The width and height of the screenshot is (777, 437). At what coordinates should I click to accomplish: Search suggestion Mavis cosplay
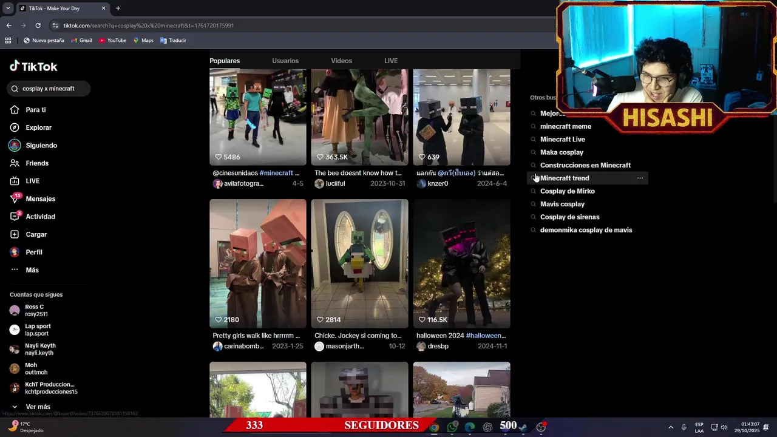(562, 204)
